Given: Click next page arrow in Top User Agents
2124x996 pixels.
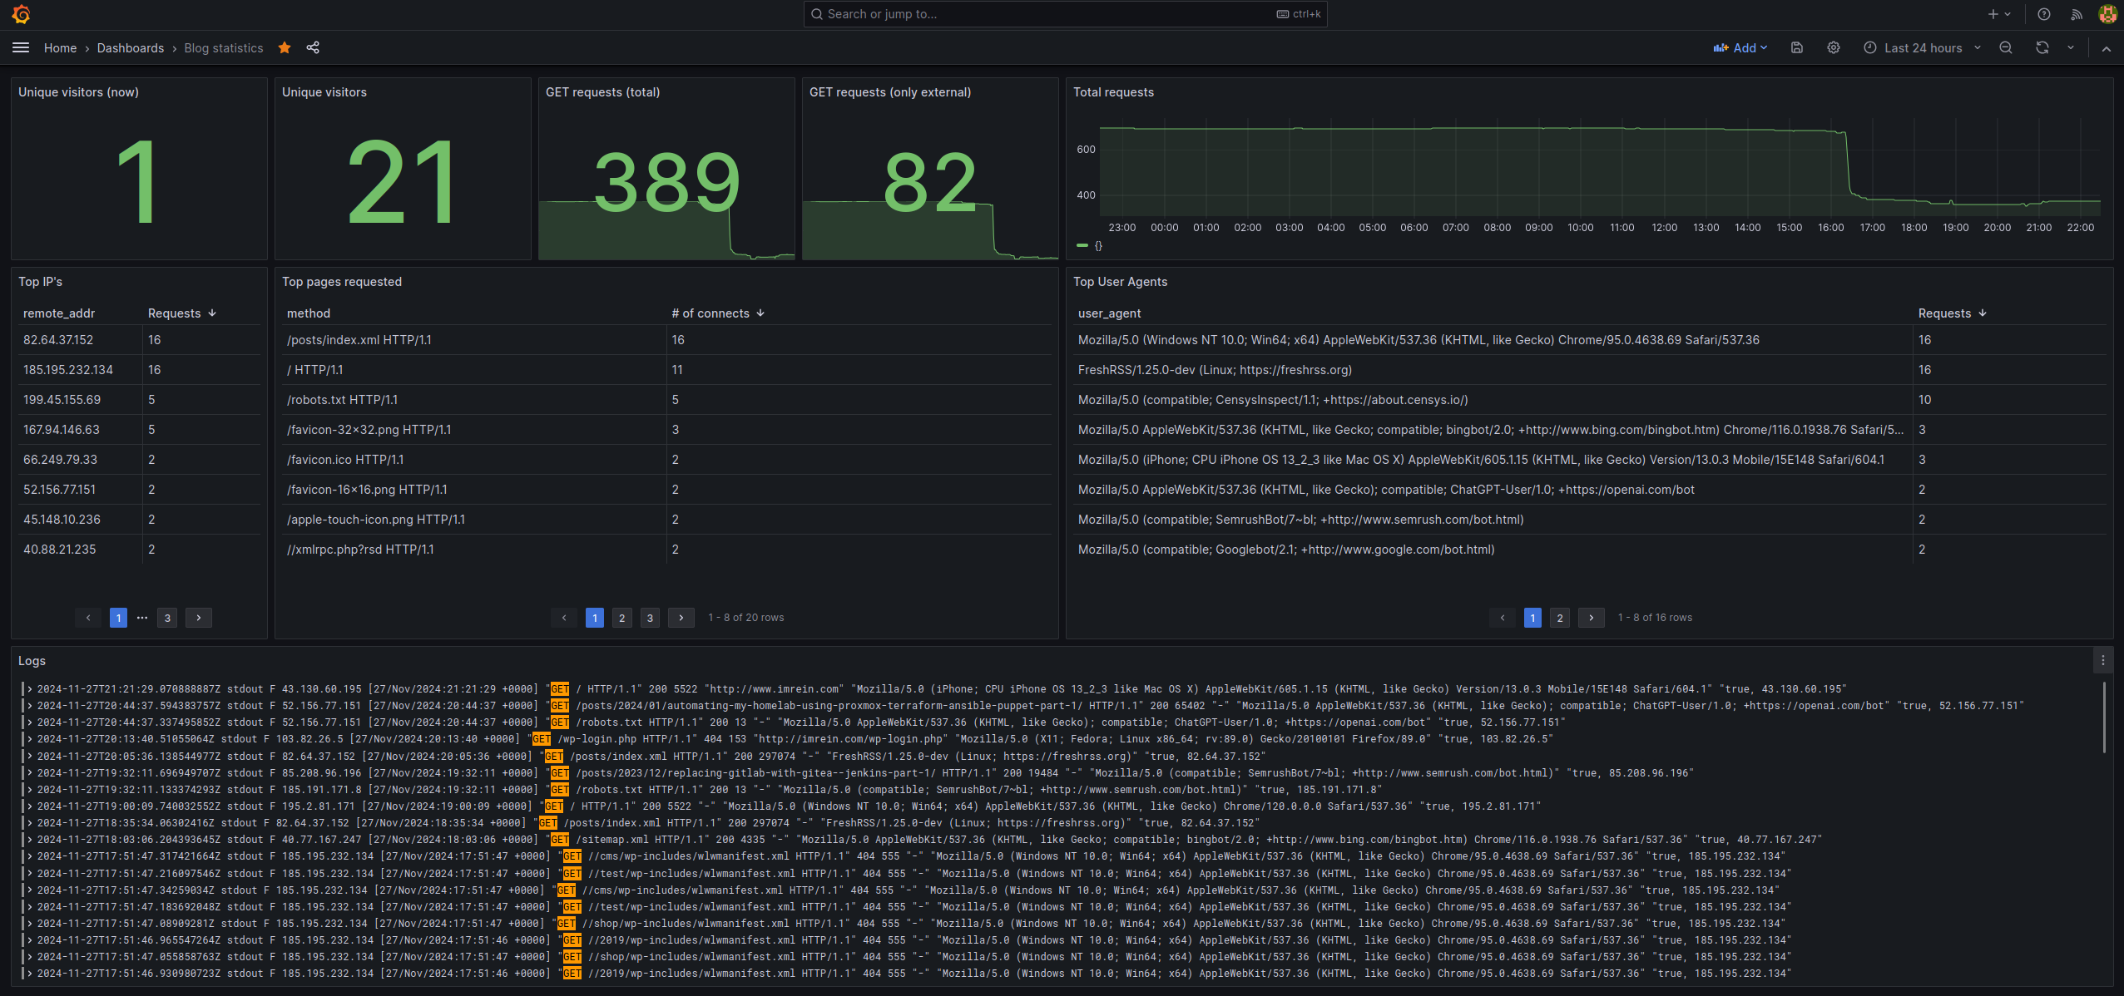Looking at the screenshot, I should pyautogui.click(x=1591, y=618).
